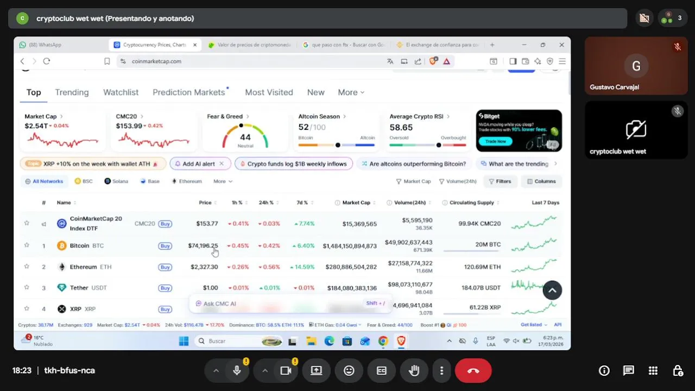The height and width of the screenshot is (391, 695).
Task: Bookmark this page icon
Action: point(107,61)
